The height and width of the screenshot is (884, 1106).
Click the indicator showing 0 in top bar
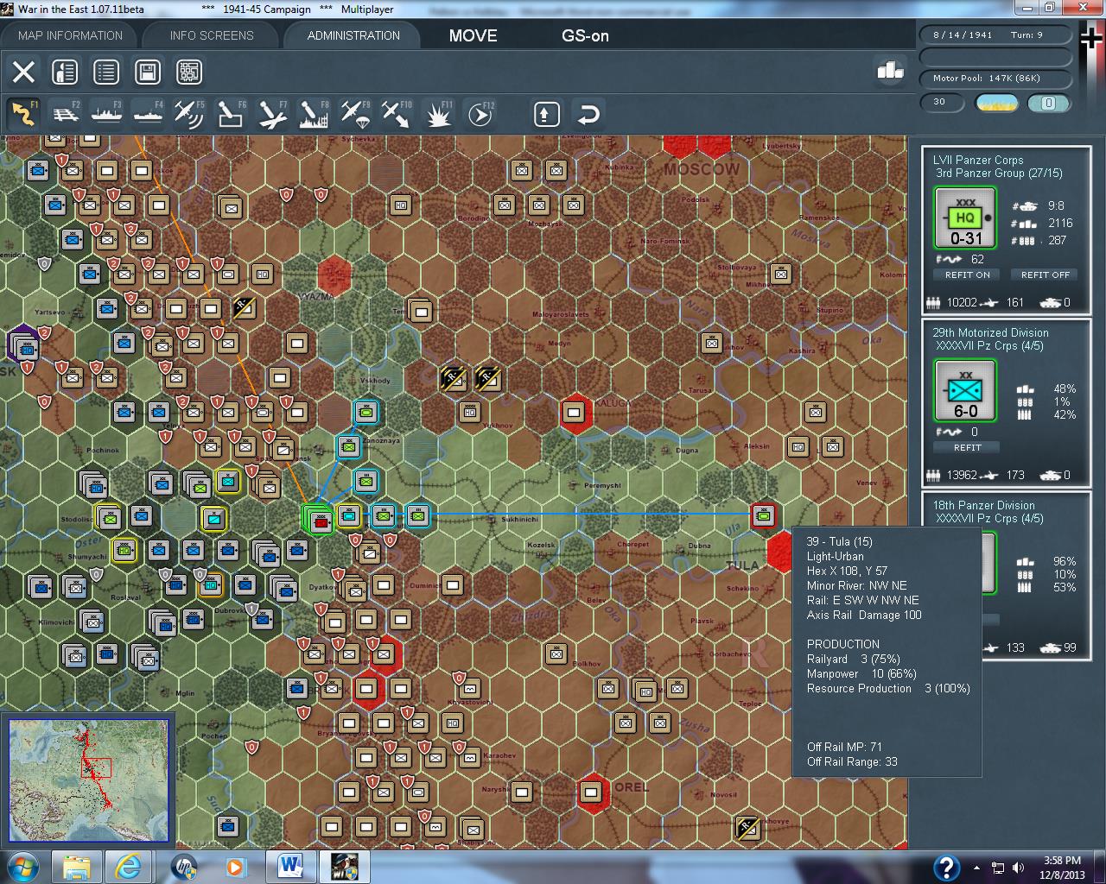1048,103
